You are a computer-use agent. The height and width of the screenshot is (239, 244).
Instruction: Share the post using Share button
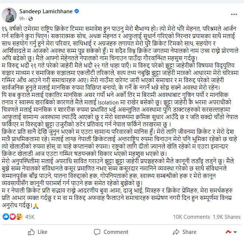point(185,232)
